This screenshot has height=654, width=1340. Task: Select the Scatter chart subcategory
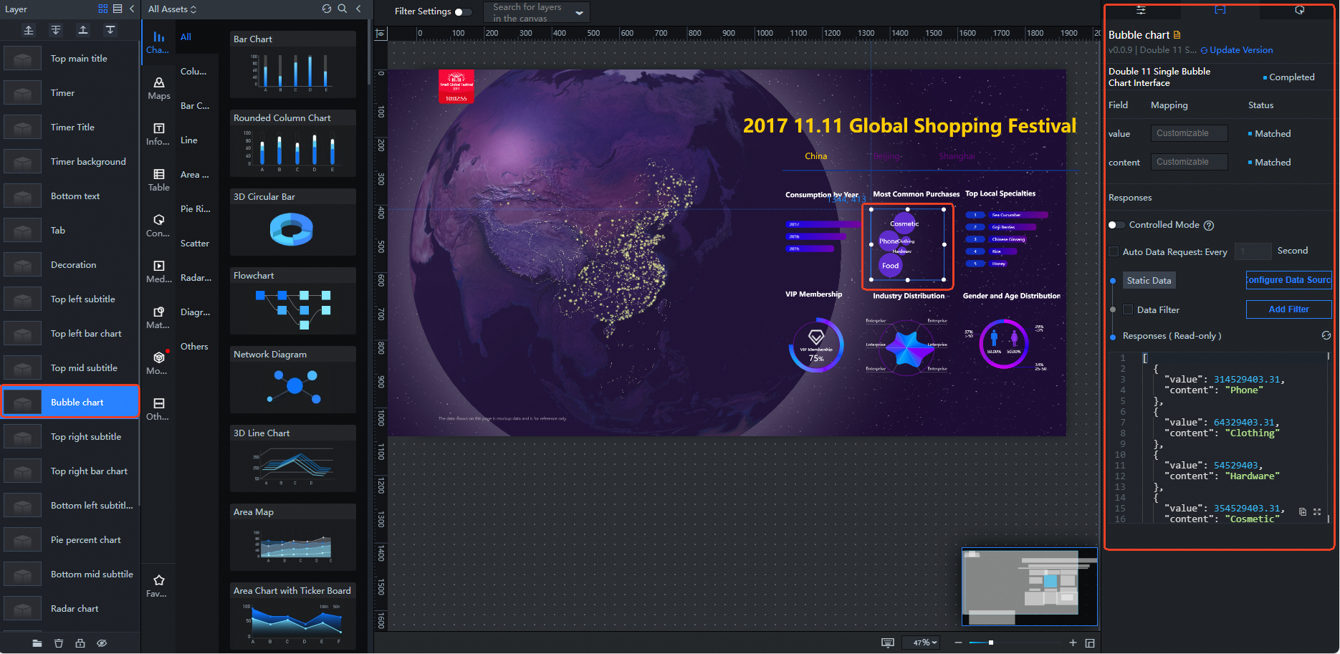195,244
